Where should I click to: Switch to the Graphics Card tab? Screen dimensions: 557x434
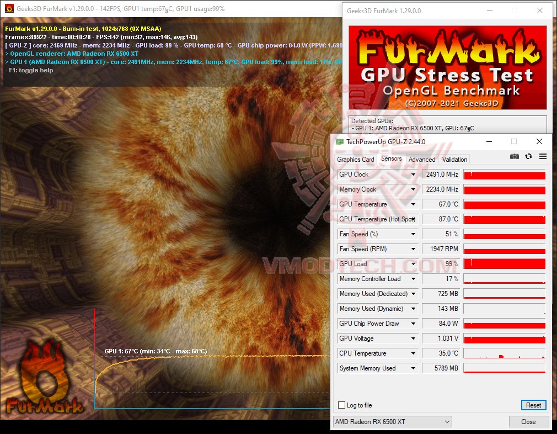coord(355,160)
